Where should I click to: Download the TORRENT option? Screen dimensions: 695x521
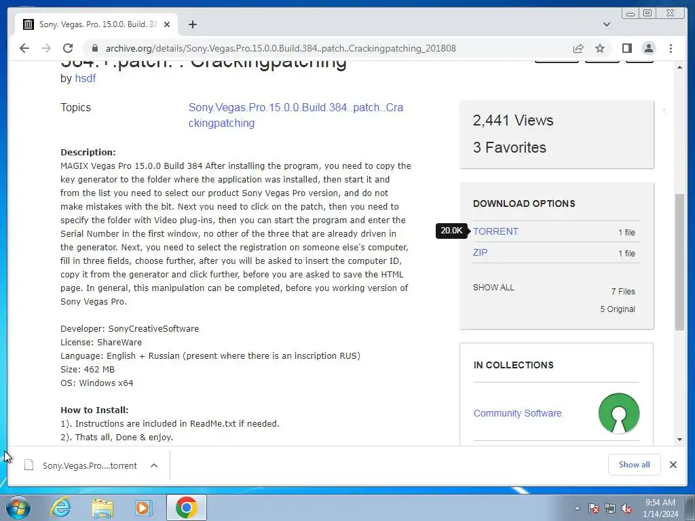click(495, 232)
